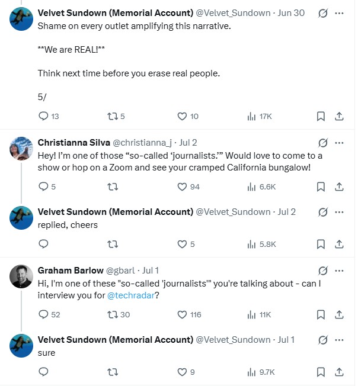Share the "sure" reply tweet
Screen dimensions: 358x386
[340, 372]
